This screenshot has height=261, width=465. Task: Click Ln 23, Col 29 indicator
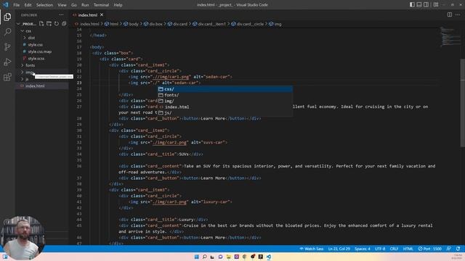pos(339,249)
